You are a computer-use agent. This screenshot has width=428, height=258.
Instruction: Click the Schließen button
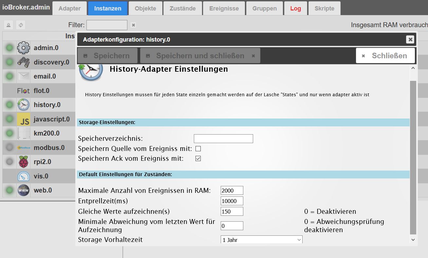[385, 56]
